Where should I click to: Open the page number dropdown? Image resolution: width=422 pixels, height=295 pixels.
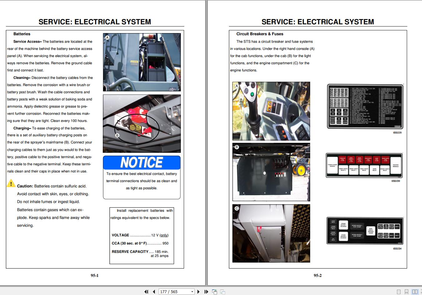(192, 292)
